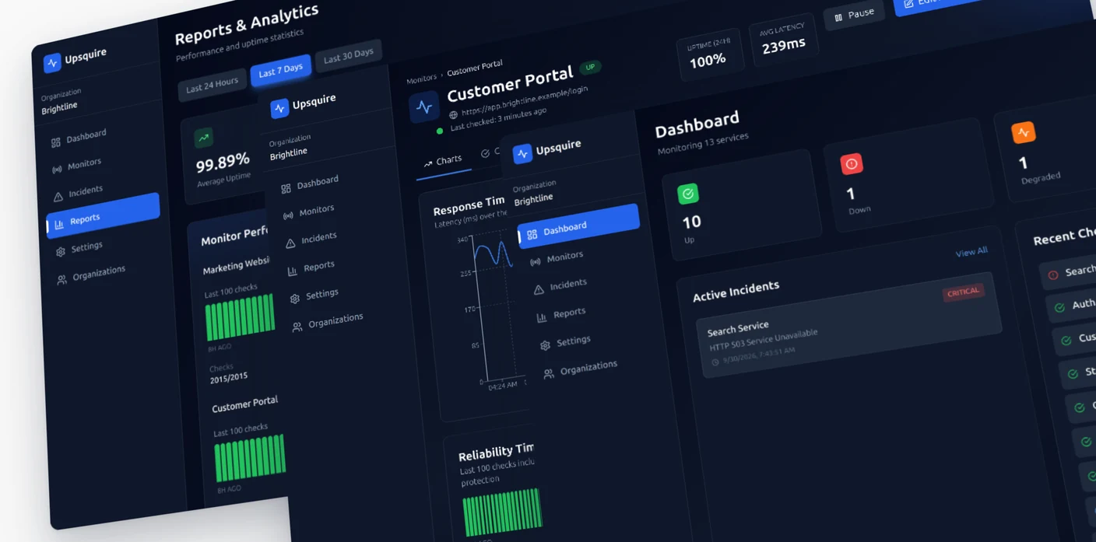1096x542 pixels.
Task: Click globe icon beside the app.brightline login URL
Action: (453, 115)
